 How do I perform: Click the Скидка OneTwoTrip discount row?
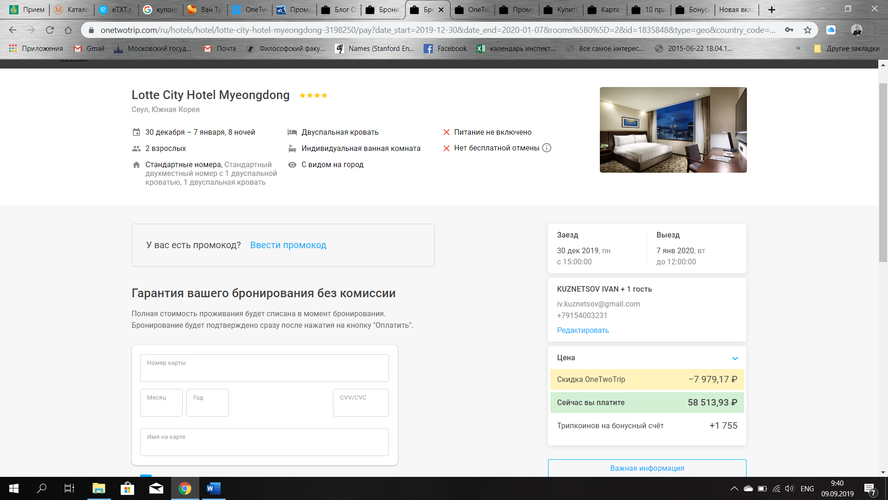click(647, 380)
